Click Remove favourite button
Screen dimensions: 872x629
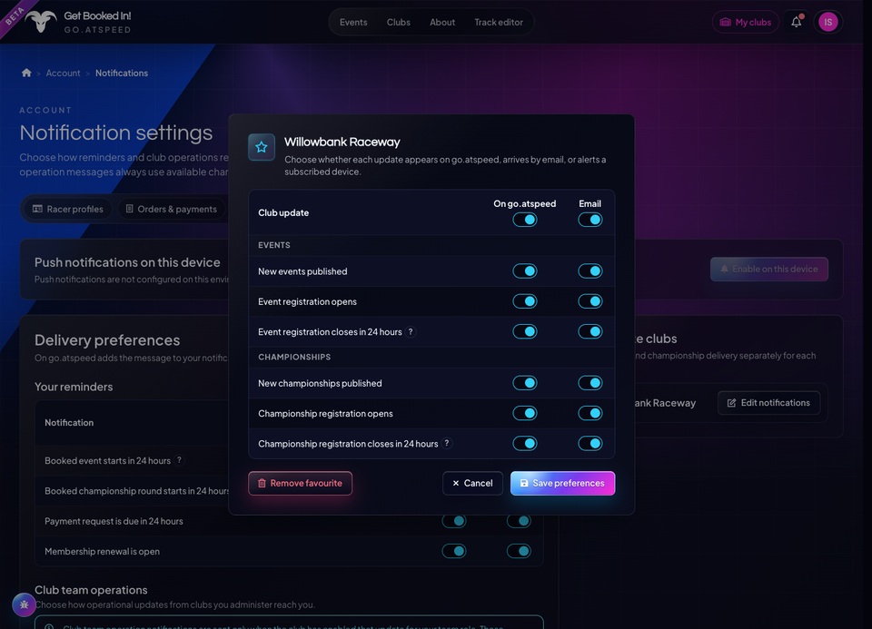(300, 484)
